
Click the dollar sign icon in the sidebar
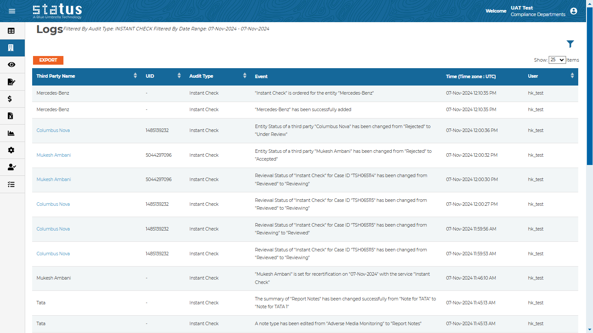click(10, 99)
